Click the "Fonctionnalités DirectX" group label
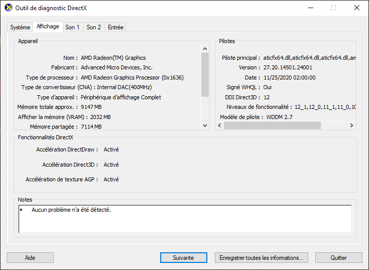This screenshot has height=270, width=369. point(46,137)
